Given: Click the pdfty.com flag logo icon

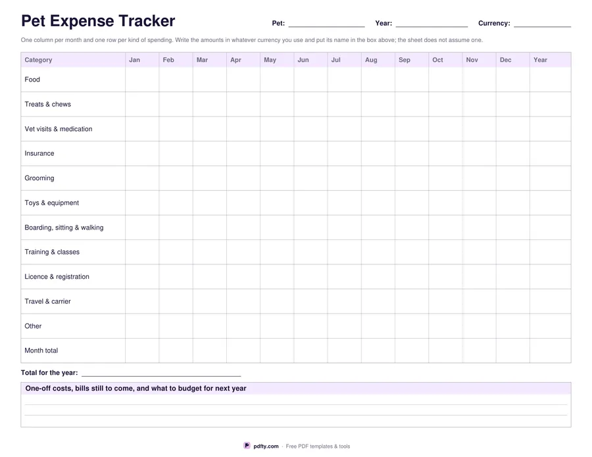Looking at the screenshot, I should pyautogui.click(x=247, y=446).
